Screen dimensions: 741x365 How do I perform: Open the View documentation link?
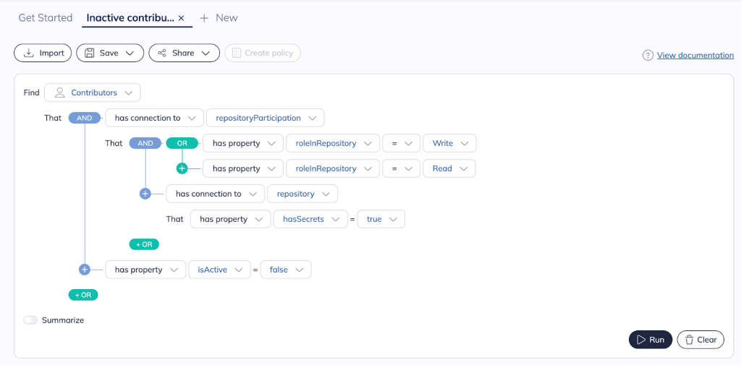tap(695, 56)
